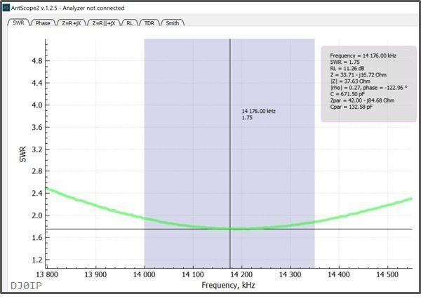Click the '1.75' cursor value label on chart

(247, 118)
